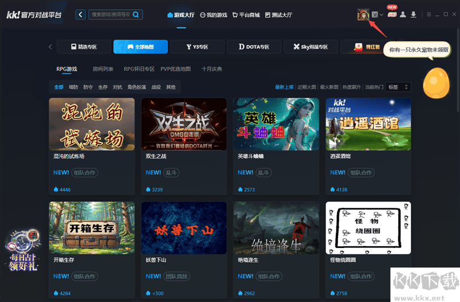Expand the dropdown arrow beside the V badge
This screenshot has width=460, height=302.
[x=381, y=15]
